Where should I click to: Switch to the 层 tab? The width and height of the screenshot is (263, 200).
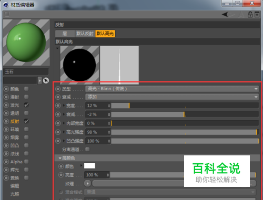point(65,34)
